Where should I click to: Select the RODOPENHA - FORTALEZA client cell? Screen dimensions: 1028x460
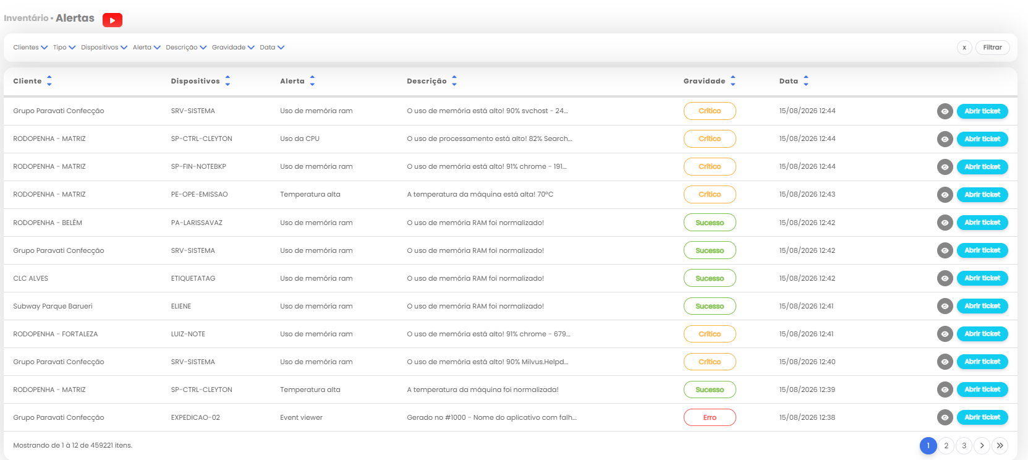56,334
